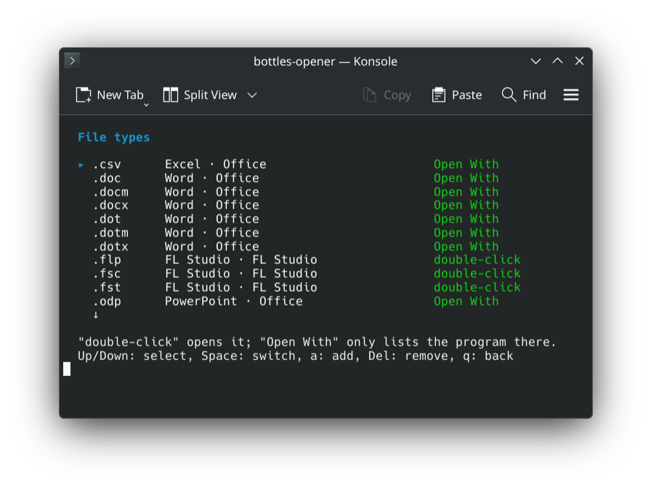Click the Copy toolbar icon
Viewport: 651px width, 488px height.
coord(370,95)
